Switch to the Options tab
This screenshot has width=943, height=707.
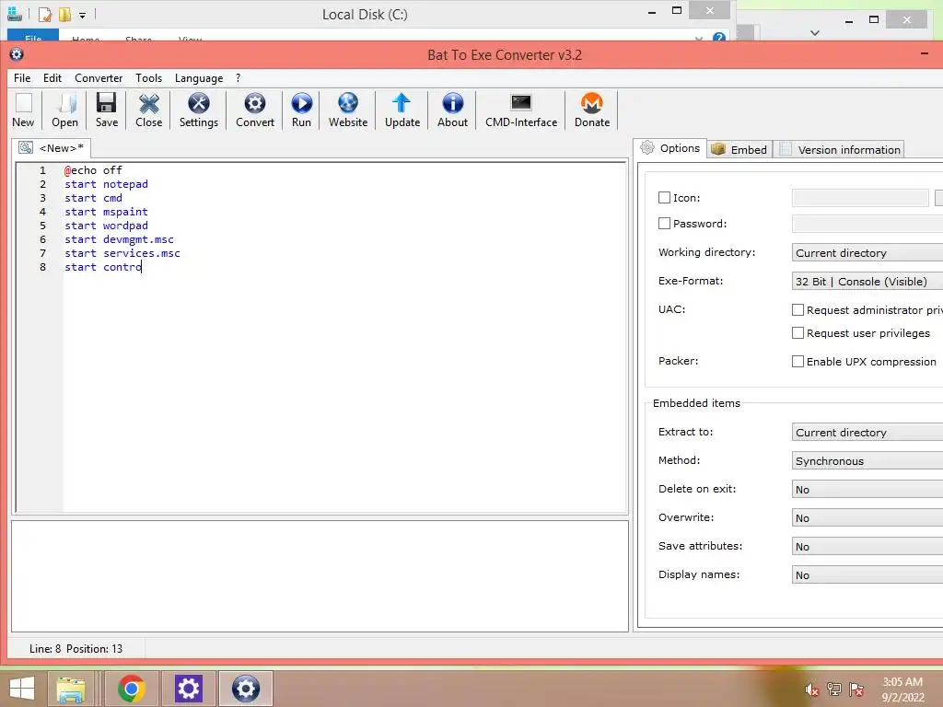click(670, 148)
